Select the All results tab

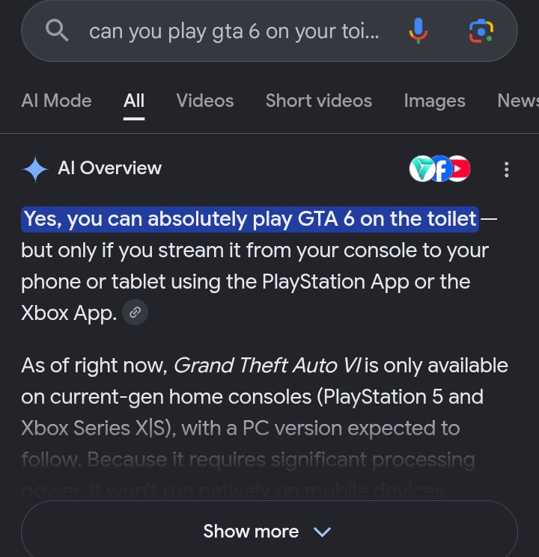click(x=134, y=100)
